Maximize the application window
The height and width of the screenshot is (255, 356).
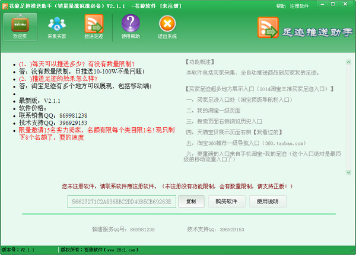pyautogui.click(x=333, y=4)
